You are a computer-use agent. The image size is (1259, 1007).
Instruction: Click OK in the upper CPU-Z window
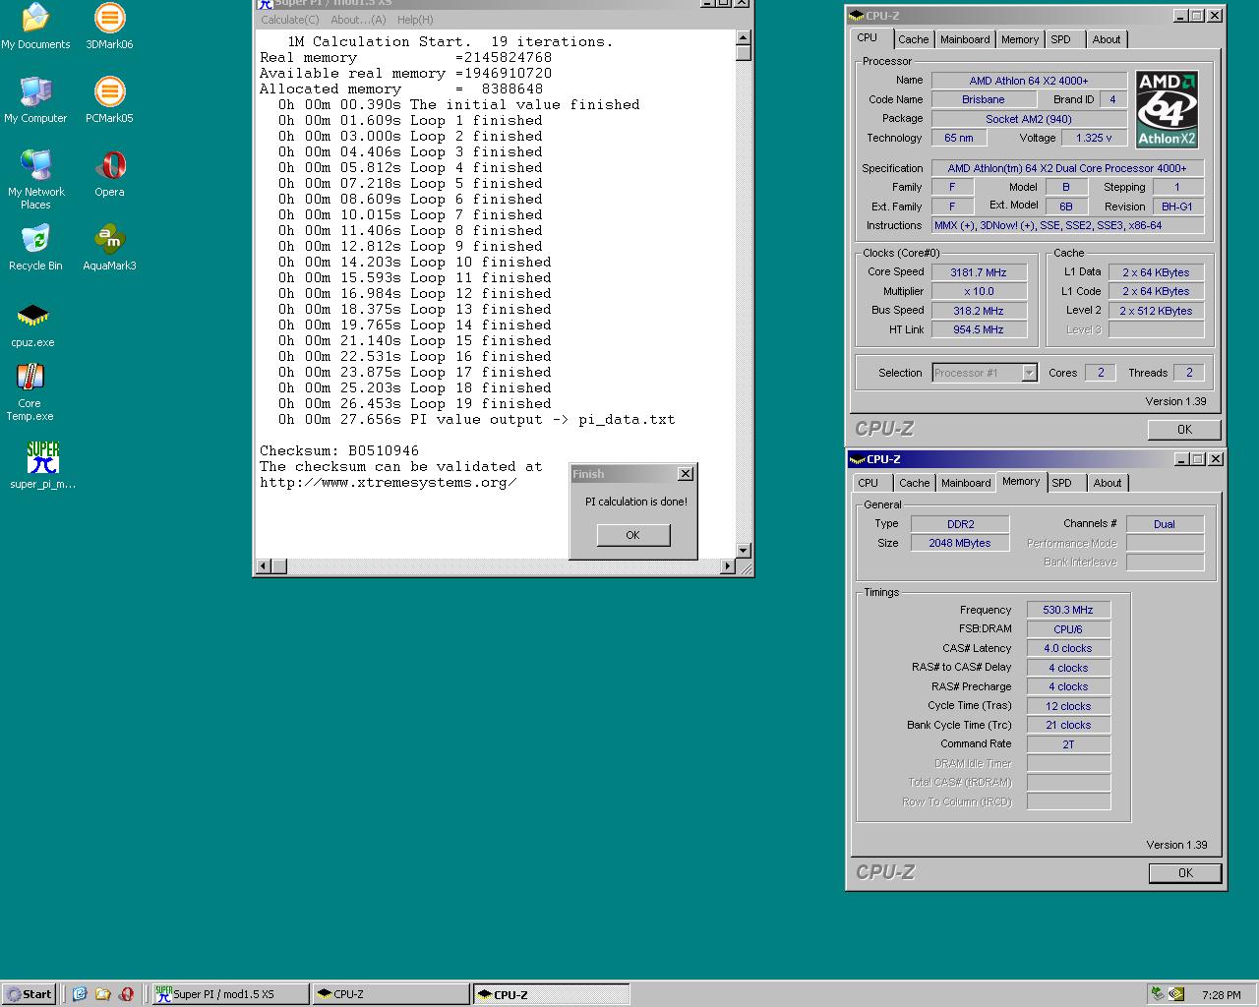pyautogui.click(x=1184, y=430)
